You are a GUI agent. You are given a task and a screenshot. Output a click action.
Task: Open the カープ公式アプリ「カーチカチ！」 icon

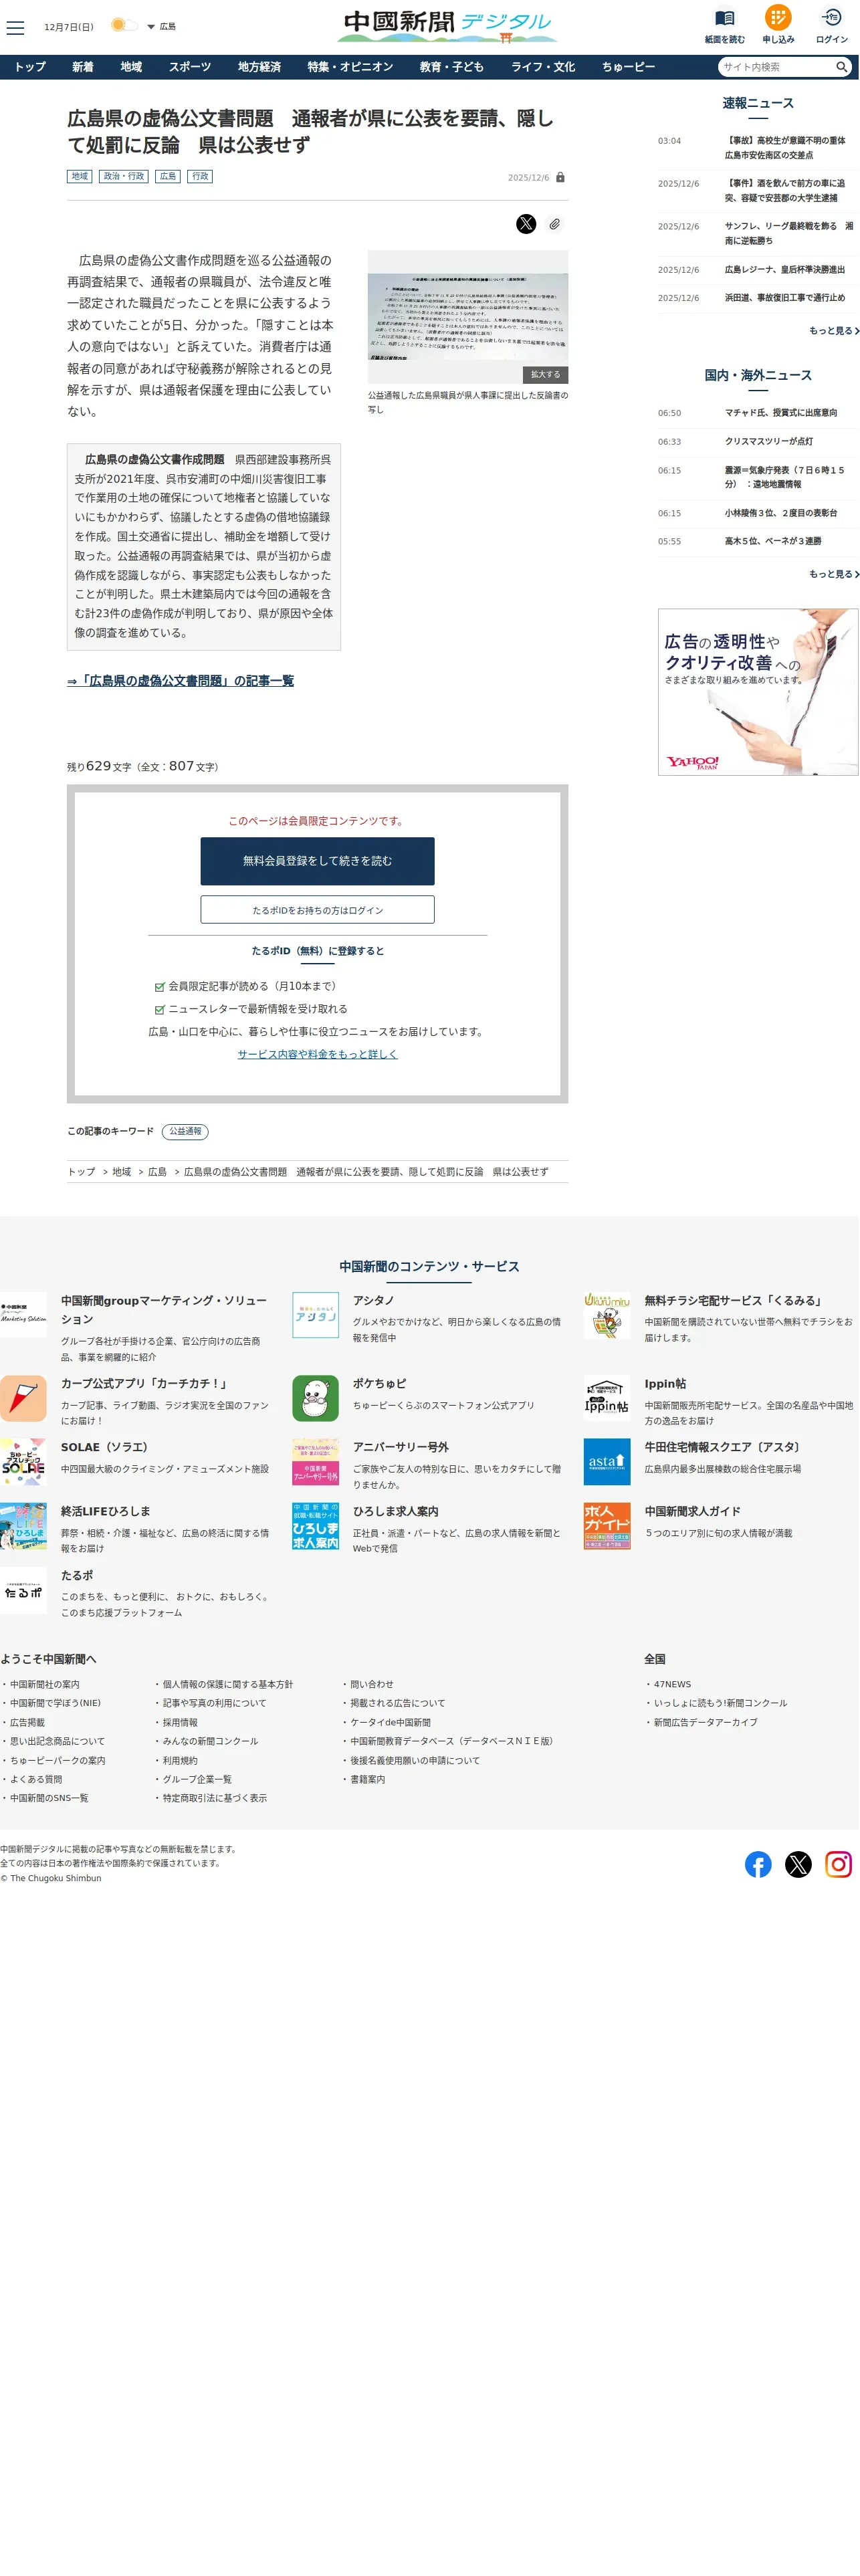click(x=23, y=1399)
